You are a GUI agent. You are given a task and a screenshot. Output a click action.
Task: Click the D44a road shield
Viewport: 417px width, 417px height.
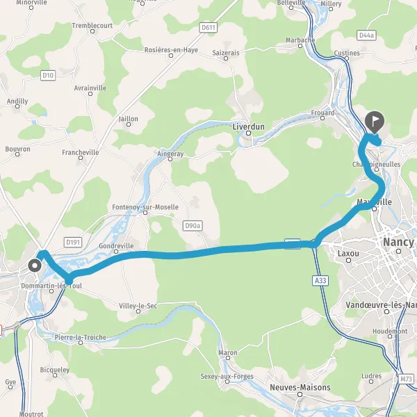click(366, 35)
